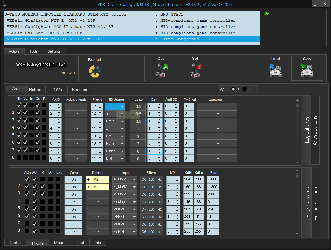This screenshot has height=250, width=331.
Task: Click Combine button for logical axis 4
Action: [217, 129]
